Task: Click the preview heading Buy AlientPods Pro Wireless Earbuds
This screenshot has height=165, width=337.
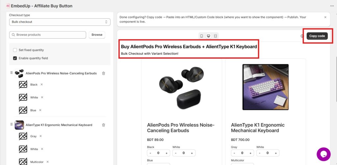Action: tap(189, 47)
